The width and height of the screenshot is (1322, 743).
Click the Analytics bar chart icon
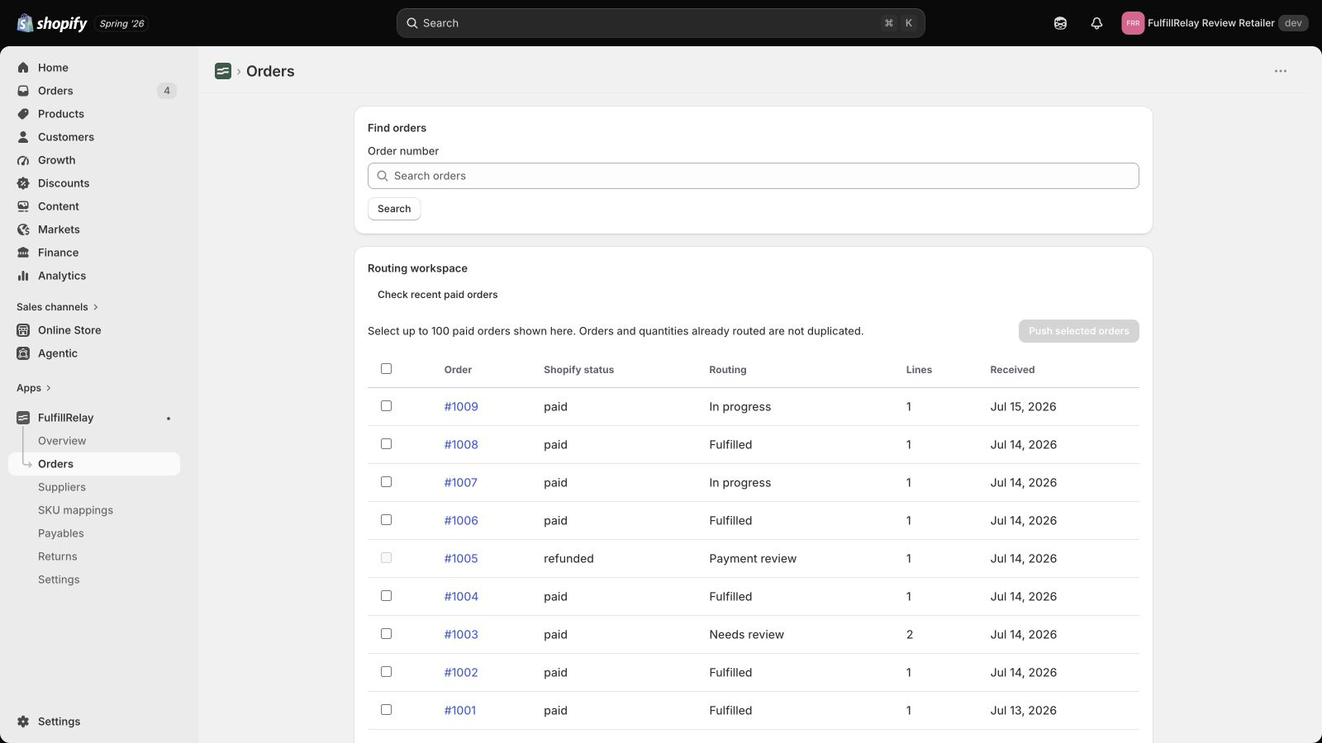coord(23,276)
